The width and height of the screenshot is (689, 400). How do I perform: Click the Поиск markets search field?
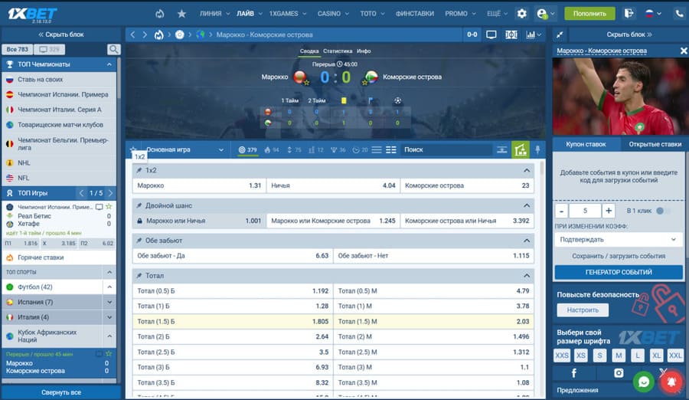[x=445, y=149]
